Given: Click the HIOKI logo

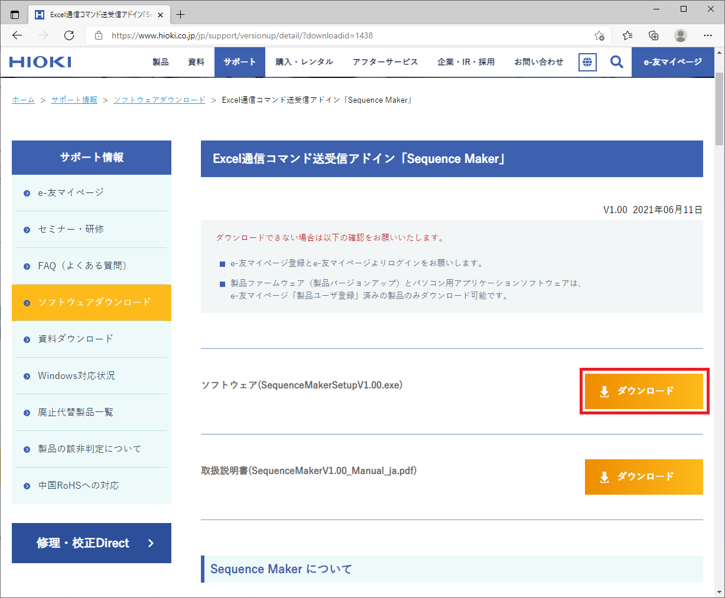Looking at the screenshot, I should click(x=40, y=61).
